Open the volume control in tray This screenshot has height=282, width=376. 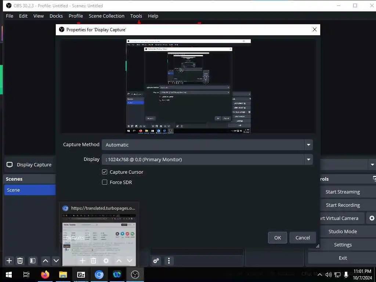click(x=329, y=275)
